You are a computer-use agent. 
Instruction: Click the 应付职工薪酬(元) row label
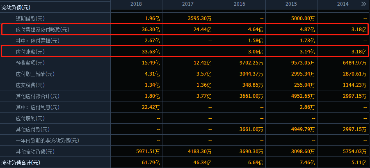pos(35,74)
